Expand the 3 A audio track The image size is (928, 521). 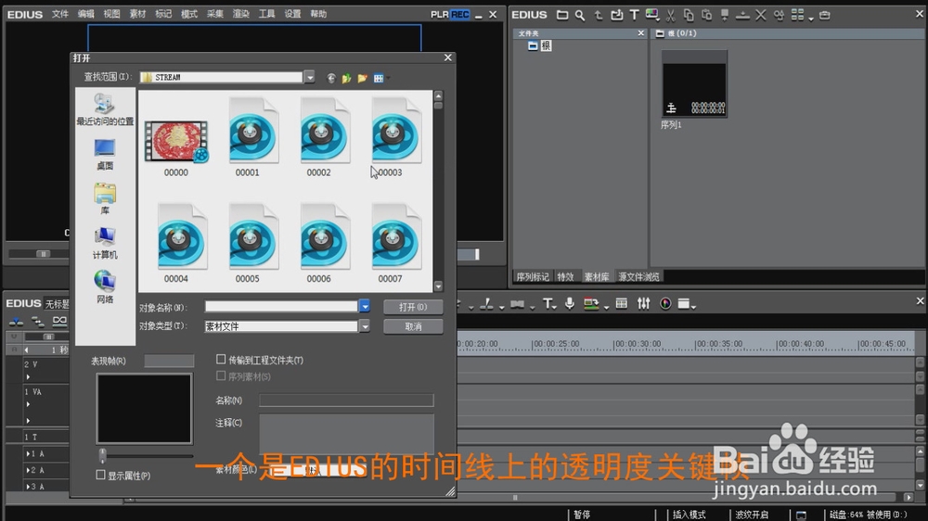coord(27,486)
